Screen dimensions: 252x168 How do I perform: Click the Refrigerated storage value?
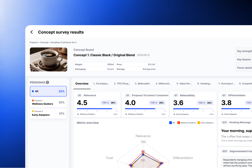(x=149, y=69)
